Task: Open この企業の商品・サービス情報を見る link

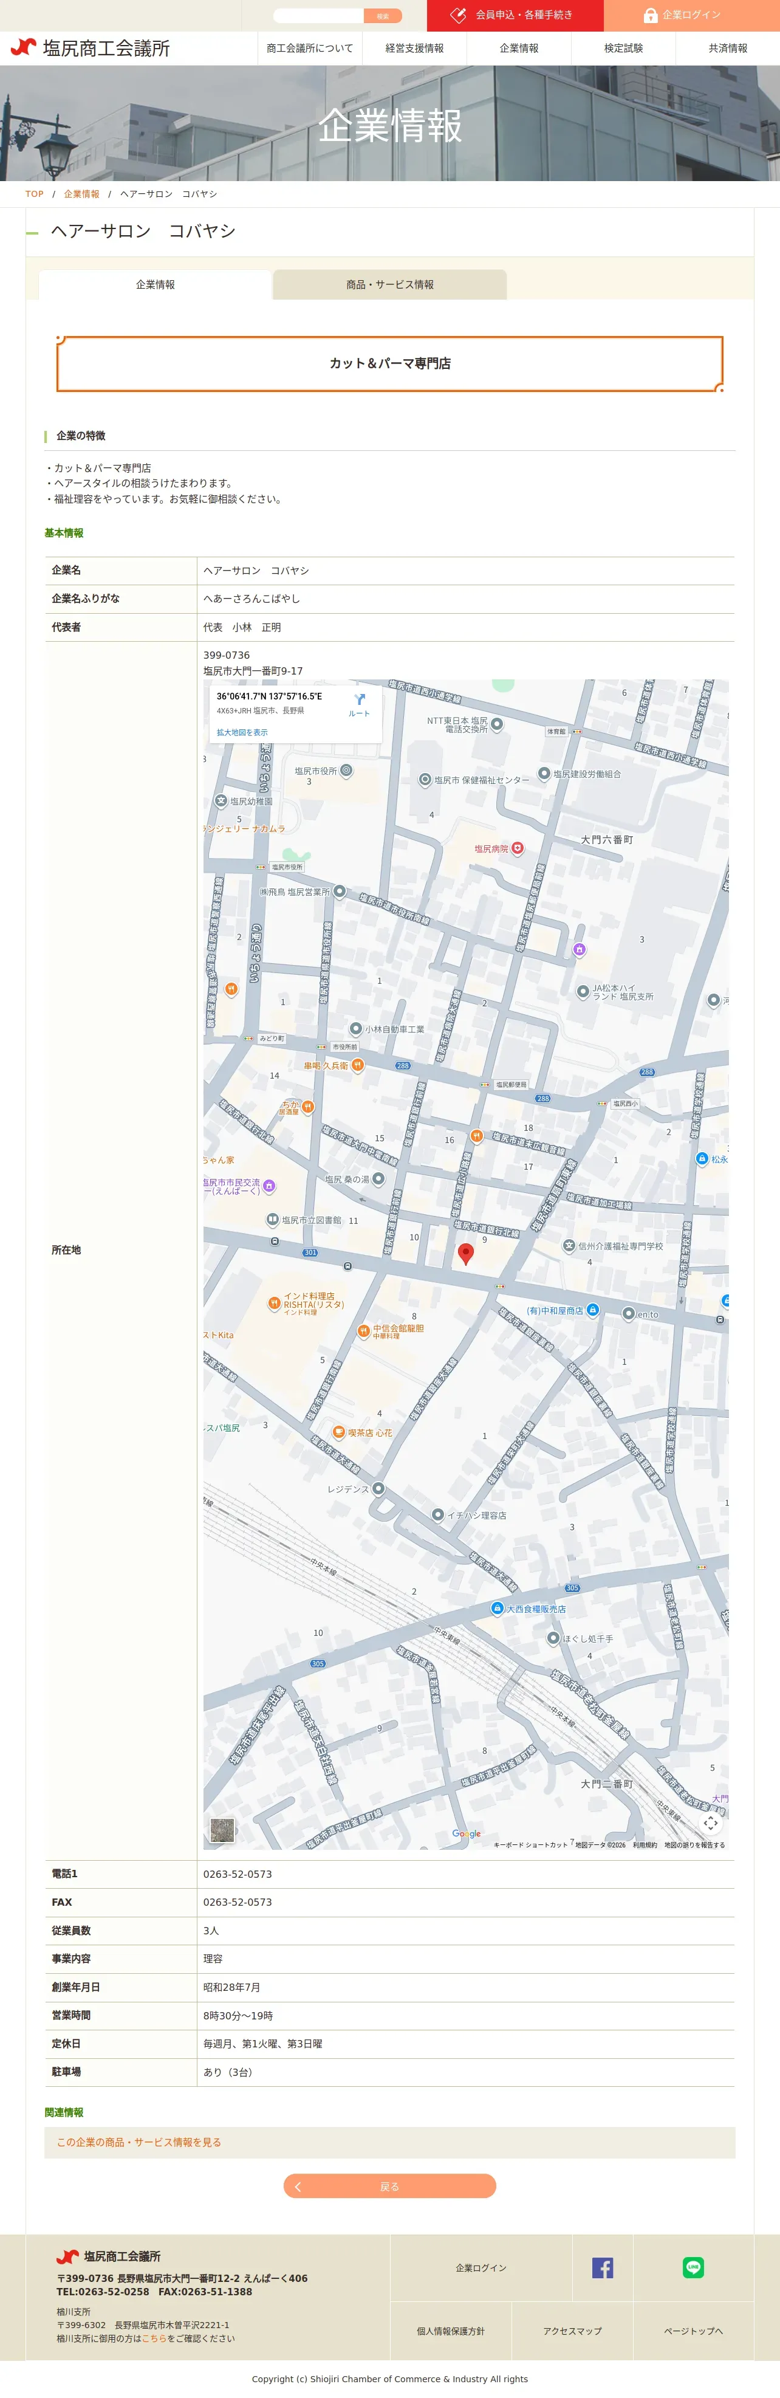Action: pos(139,2142)
